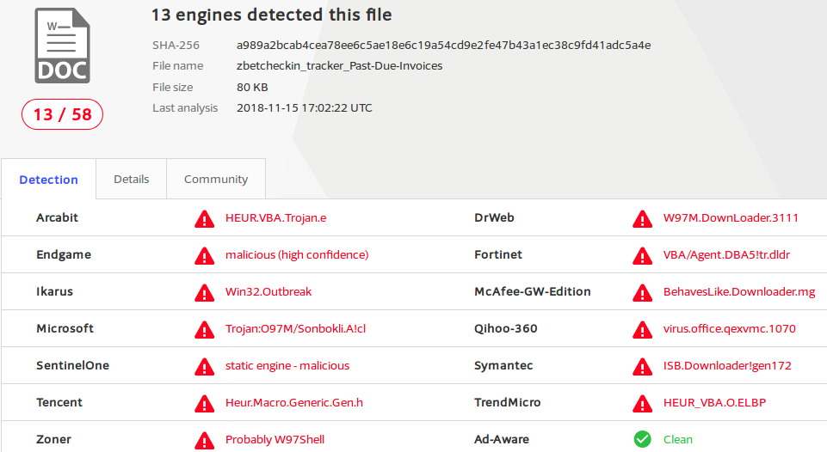Viewport: 827px width, 452px height.
Task: Click the SentinelOne engine name
Action: (73, 365)
